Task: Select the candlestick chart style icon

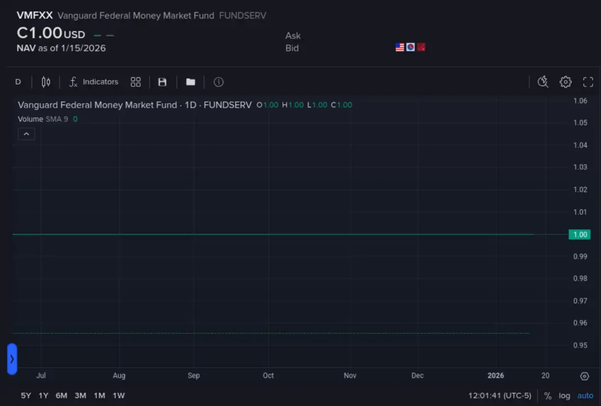Action: point(46,82)
